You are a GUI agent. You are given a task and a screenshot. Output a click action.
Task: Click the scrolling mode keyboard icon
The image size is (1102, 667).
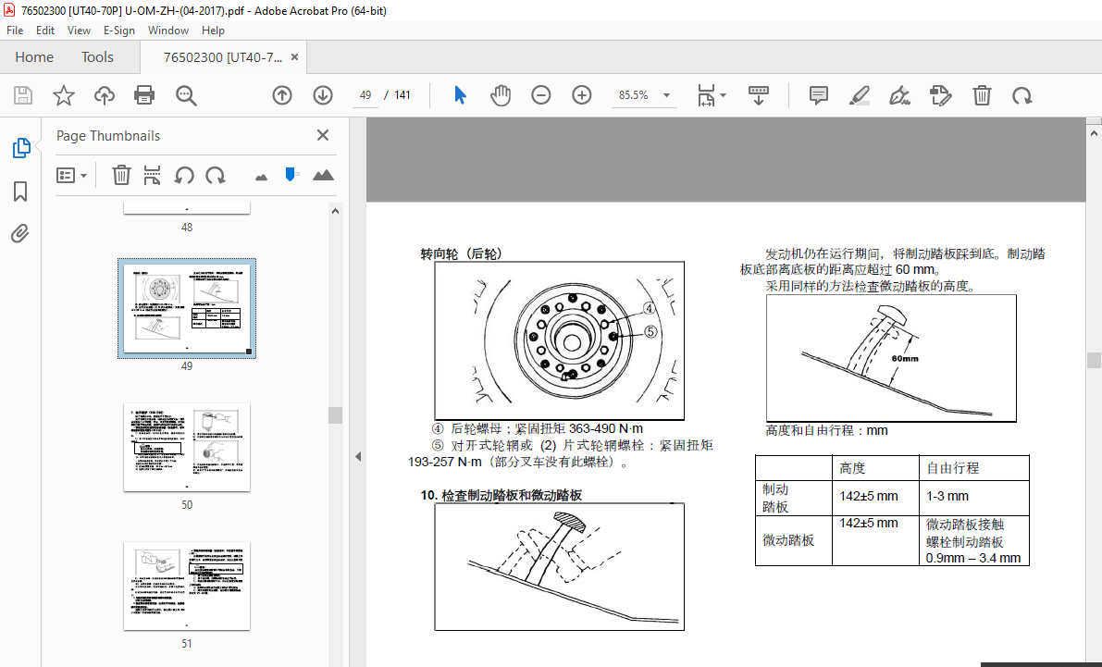point(759,95)
